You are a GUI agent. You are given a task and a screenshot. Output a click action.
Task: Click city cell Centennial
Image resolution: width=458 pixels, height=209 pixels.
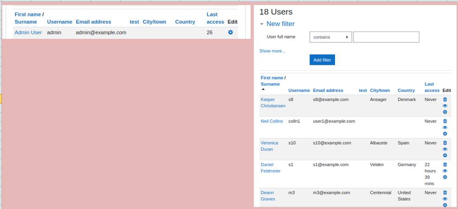tap(381, 192)
